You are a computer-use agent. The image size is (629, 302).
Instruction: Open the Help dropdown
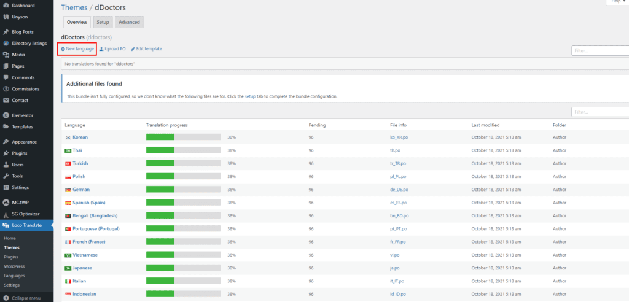pyautogui.click(x=615, y=2)
